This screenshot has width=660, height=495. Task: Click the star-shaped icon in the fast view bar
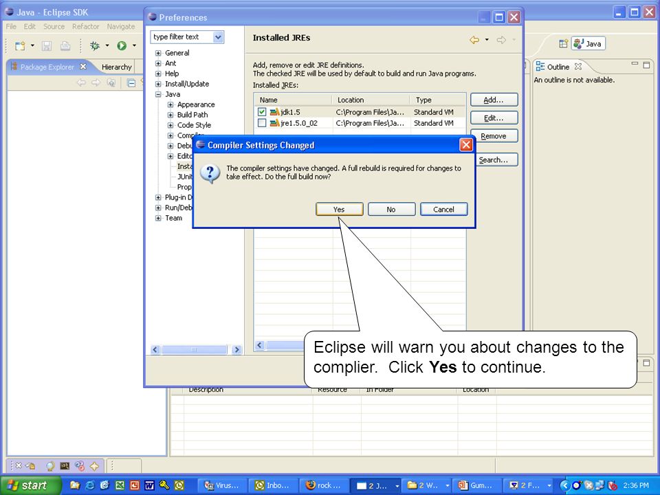pyautogui.click(x=94, y=466)
